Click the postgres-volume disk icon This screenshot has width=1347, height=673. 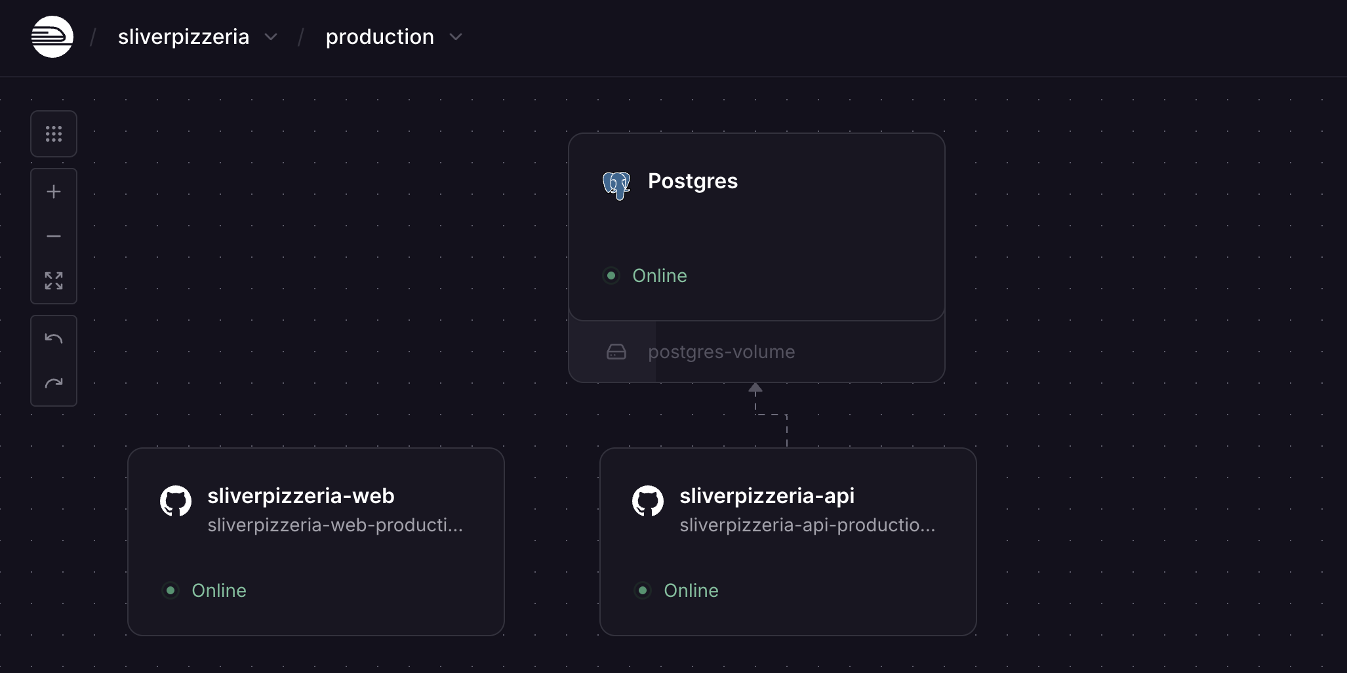point(616,352)
